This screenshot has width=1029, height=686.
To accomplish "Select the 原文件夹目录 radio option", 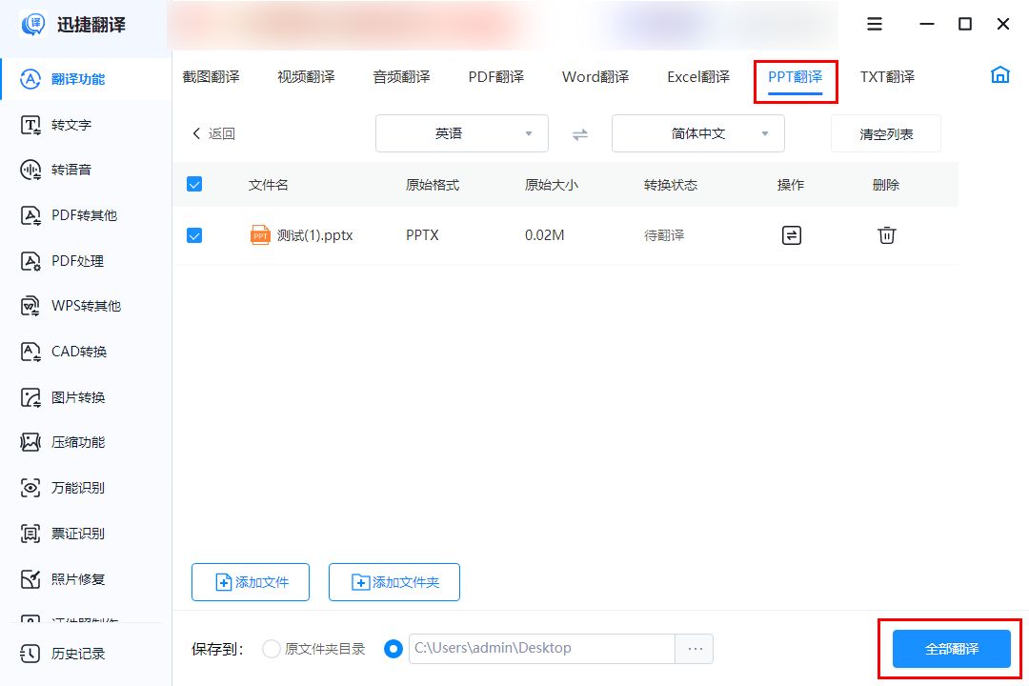I will [x=271, y=648].
